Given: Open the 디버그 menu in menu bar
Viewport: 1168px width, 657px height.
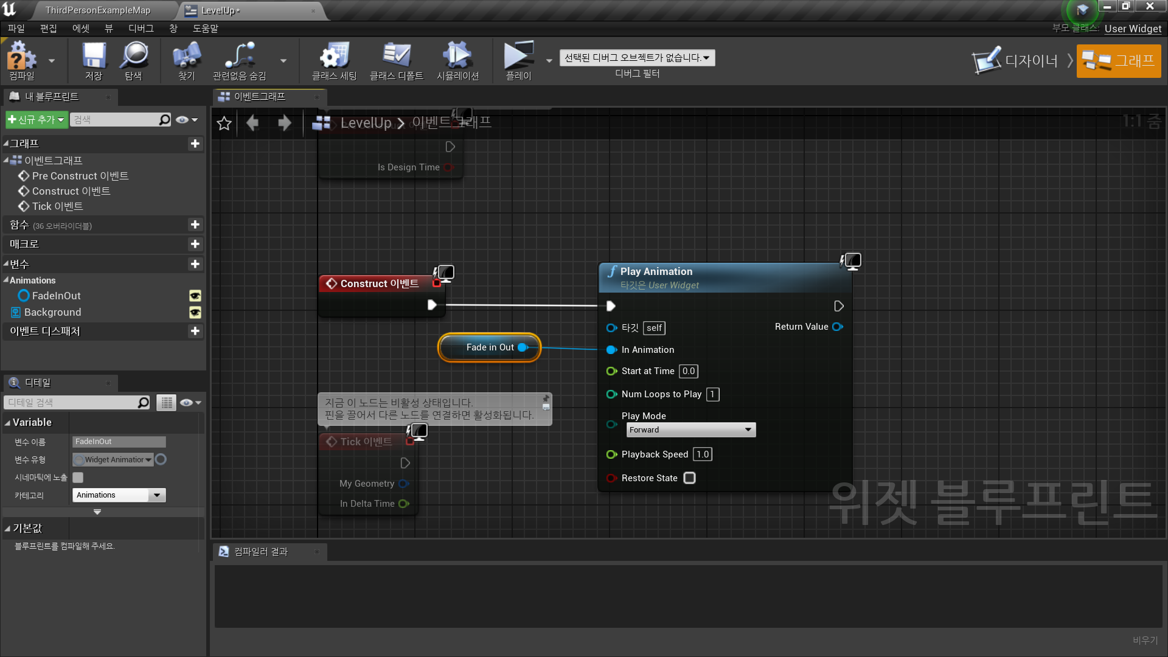Looking at the screenshot, I should 141,29.
